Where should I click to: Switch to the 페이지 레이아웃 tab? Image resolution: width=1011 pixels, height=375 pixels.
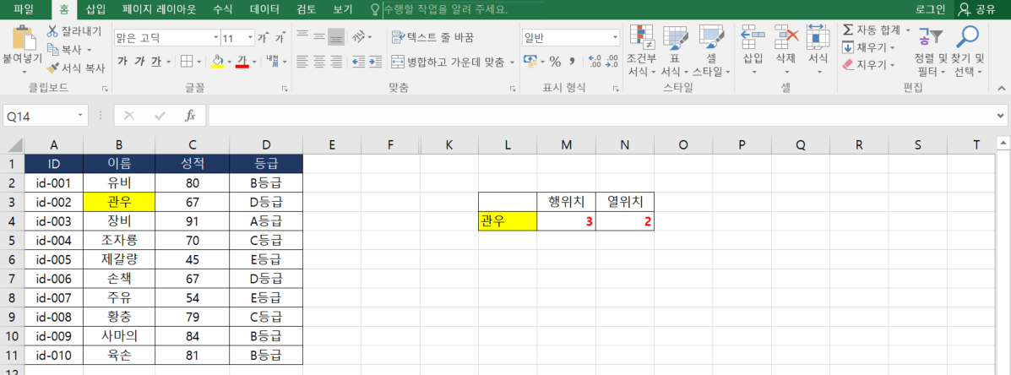click(159, 9)
